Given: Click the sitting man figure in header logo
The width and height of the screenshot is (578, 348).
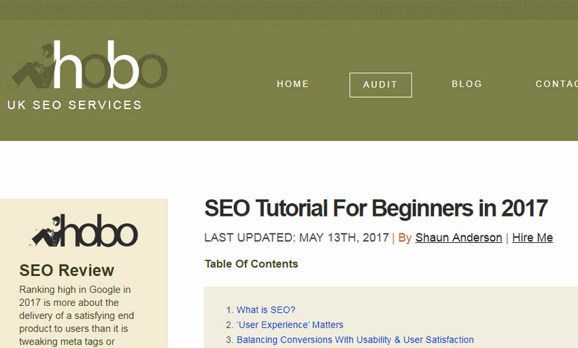Looking at the screenshot, I should tap(33, 66).
